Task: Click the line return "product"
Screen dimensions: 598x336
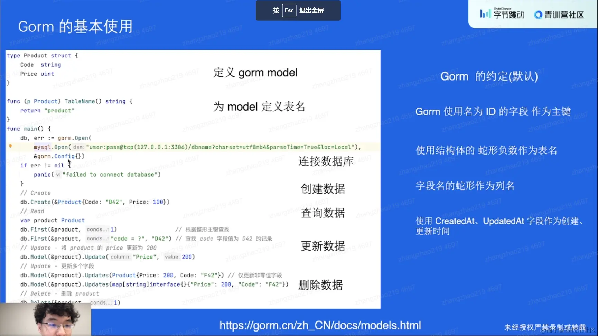Action: 47,111
